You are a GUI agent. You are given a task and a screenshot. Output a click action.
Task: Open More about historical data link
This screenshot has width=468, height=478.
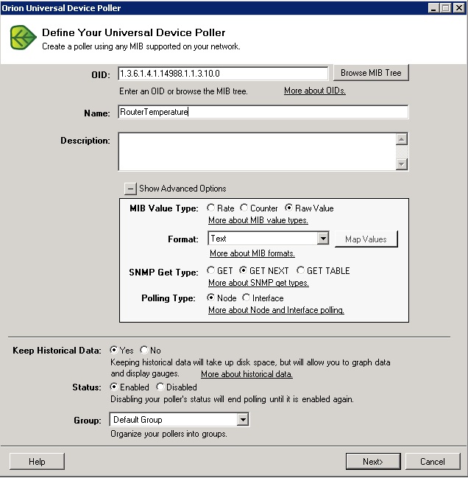[x=247, y=374]
